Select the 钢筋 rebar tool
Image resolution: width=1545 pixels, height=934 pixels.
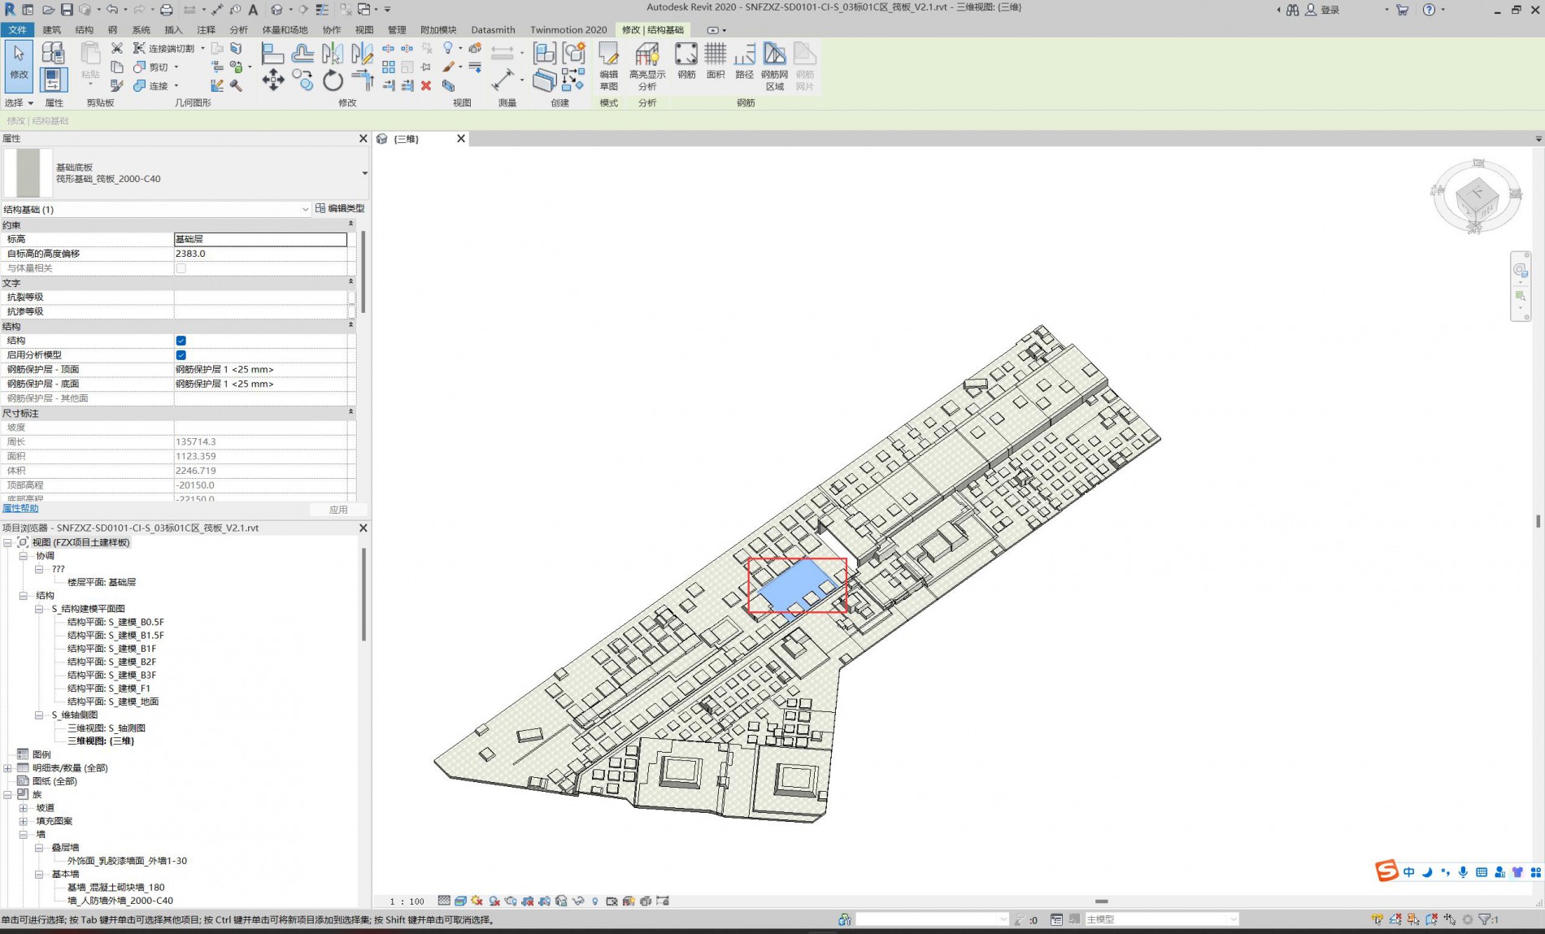point(686,62)
